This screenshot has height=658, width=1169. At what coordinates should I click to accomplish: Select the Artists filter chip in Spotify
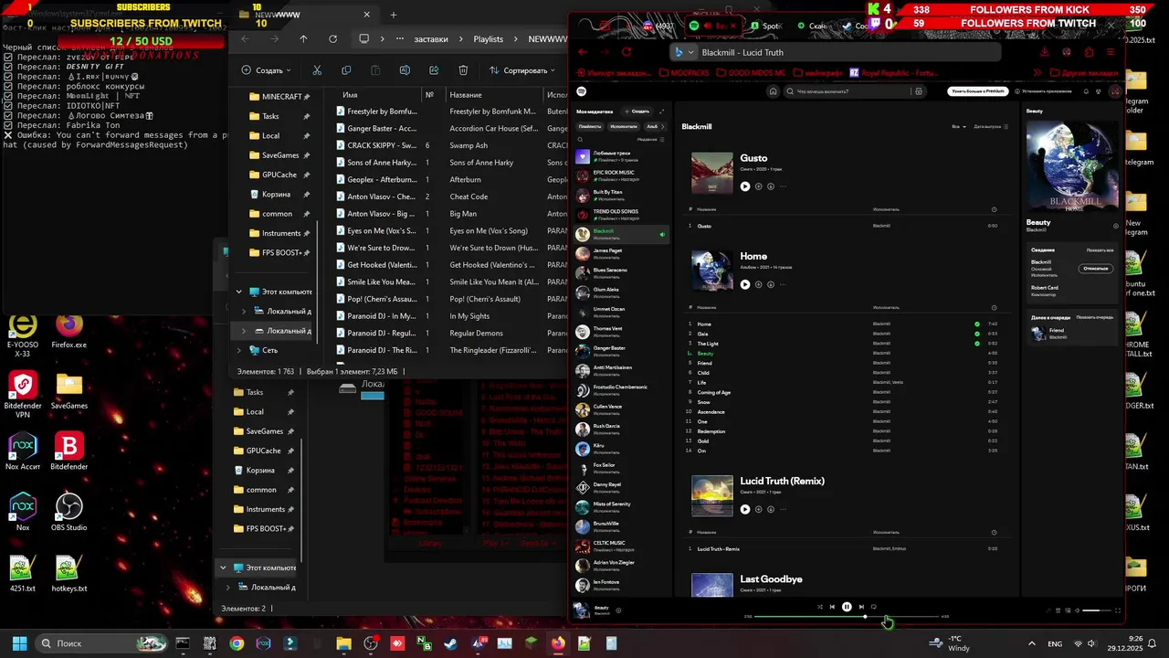624,127
